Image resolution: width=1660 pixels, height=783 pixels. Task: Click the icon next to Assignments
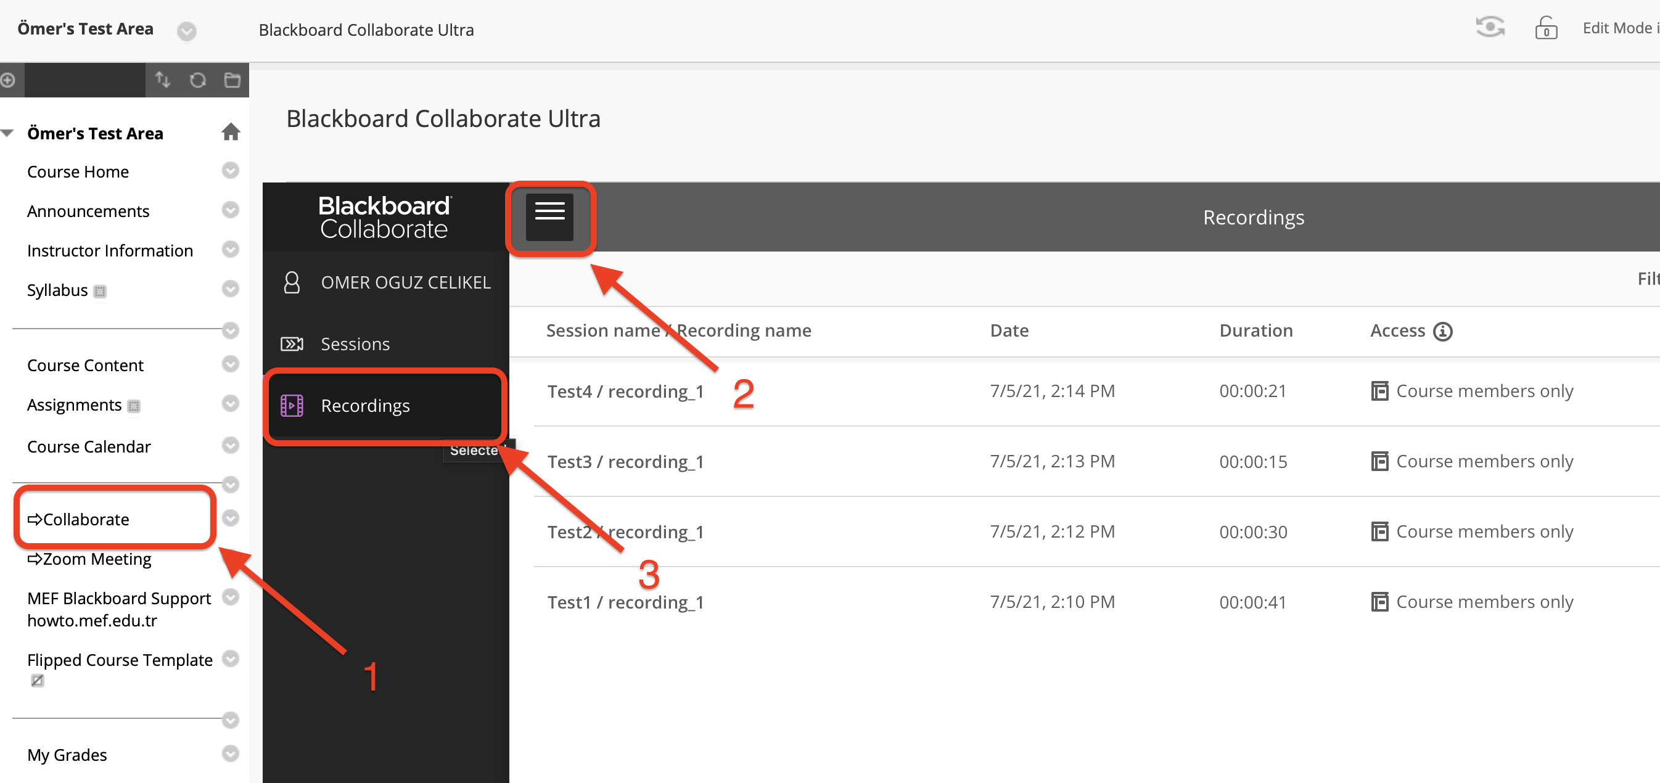click(x=133, y=406)
